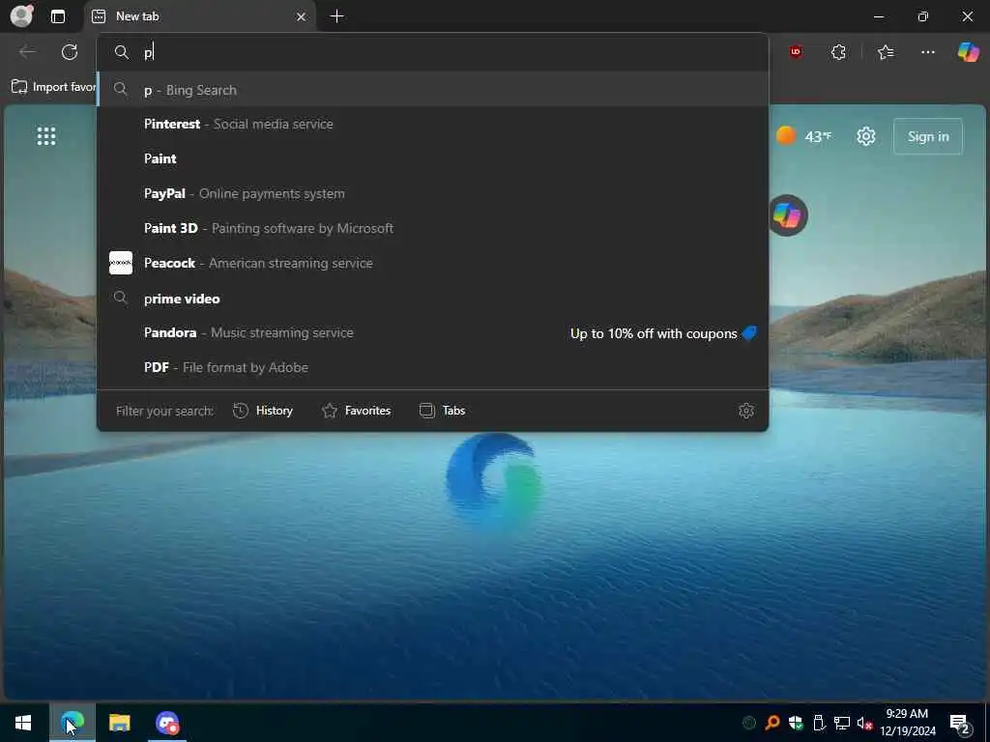
Task: Click the Edge taskbar icon
Action: click(72, 723)
